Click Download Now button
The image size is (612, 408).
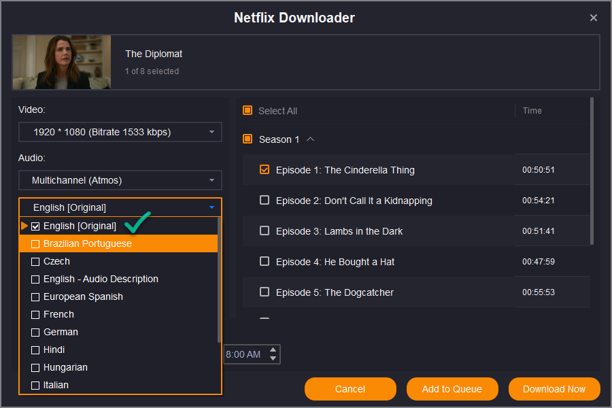(x=554, y=389)
